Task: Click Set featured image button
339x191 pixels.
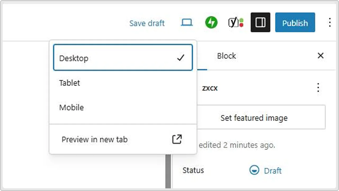Action: (x=254, y=118)
